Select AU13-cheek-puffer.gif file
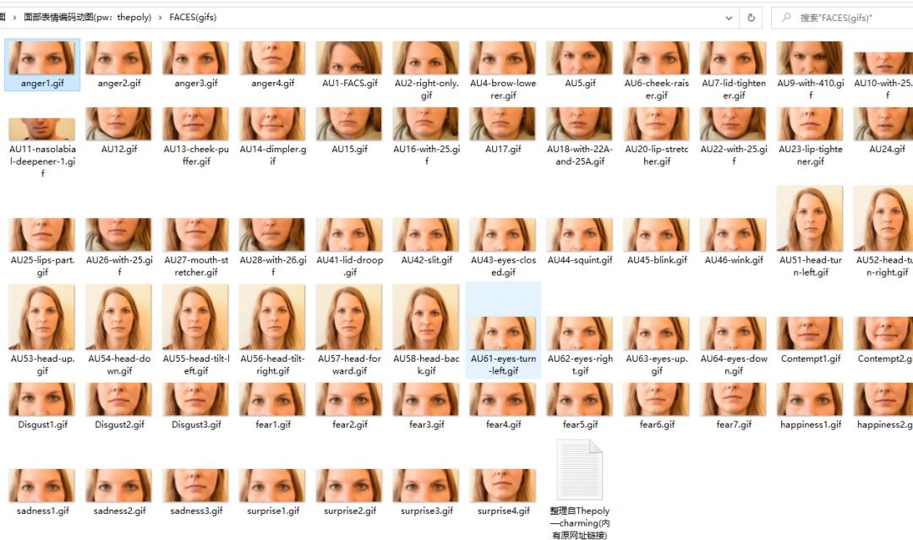Screen dimensions: 913x540 point(195,124)
